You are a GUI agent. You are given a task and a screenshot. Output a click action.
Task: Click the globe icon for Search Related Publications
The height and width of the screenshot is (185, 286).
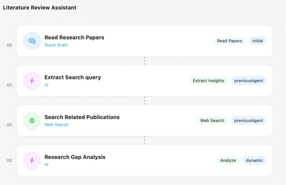coord(32,120)
